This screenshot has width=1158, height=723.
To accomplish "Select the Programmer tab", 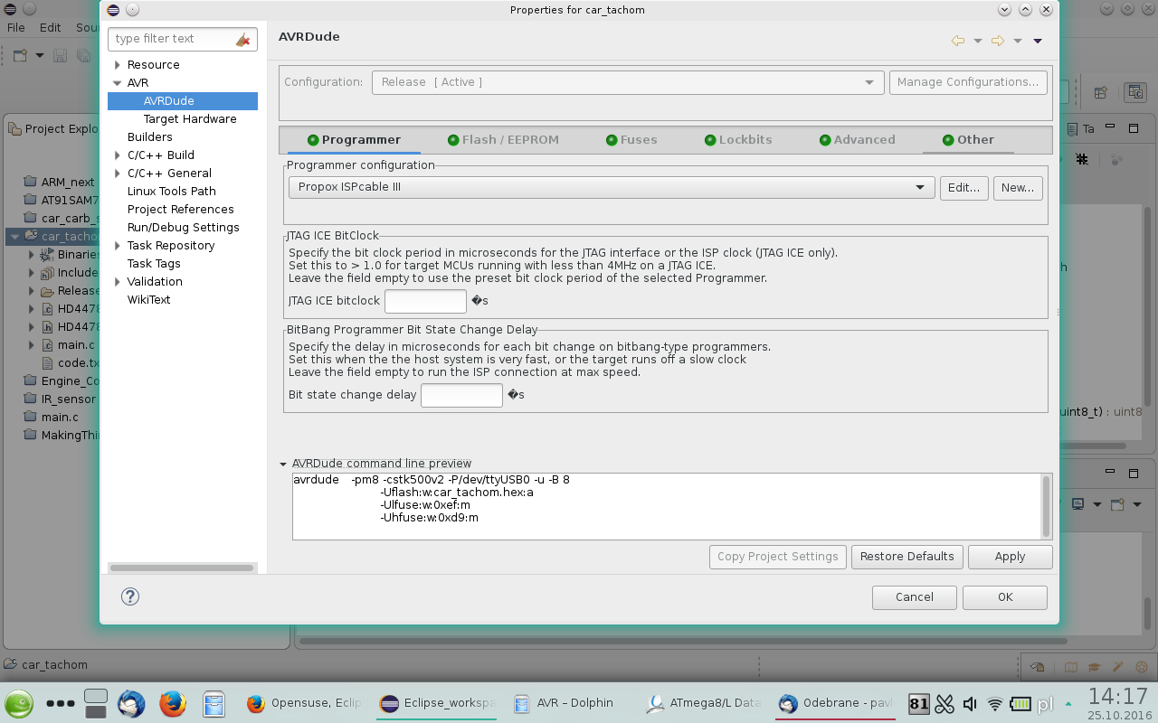I will click(x=354, y=140).
